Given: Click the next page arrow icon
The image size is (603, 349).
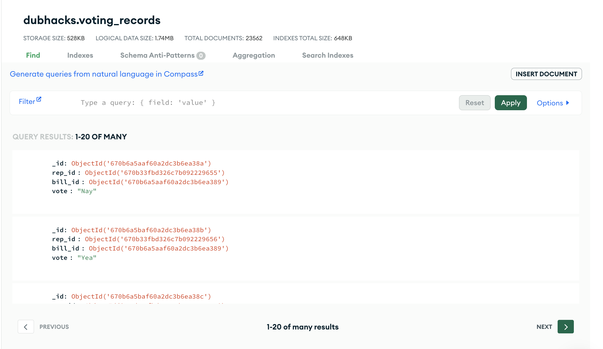Looking at the screenshot, I should (565, 327).
